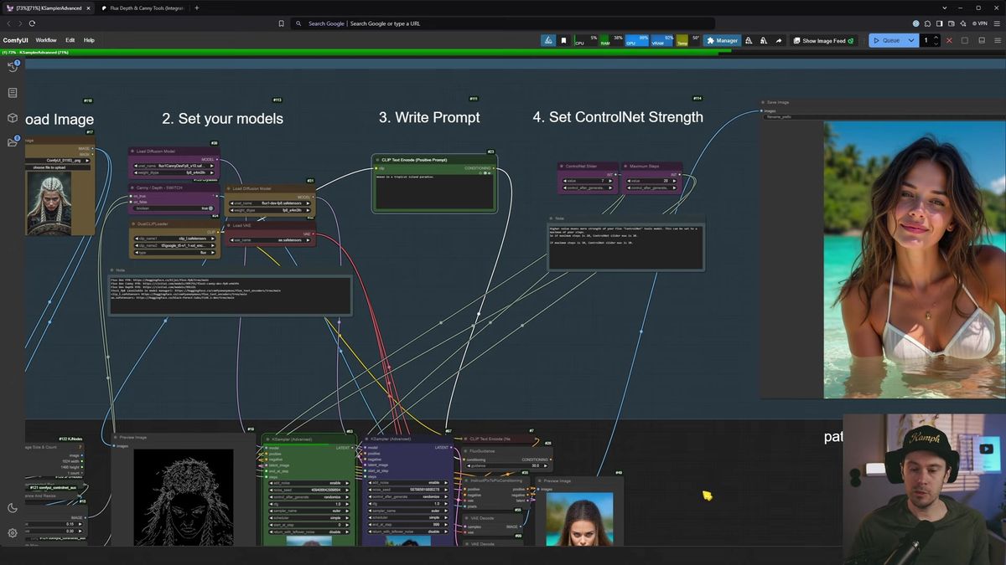Go back in browser history
The height and width of the screenshot is (565, 1006).
9,23
